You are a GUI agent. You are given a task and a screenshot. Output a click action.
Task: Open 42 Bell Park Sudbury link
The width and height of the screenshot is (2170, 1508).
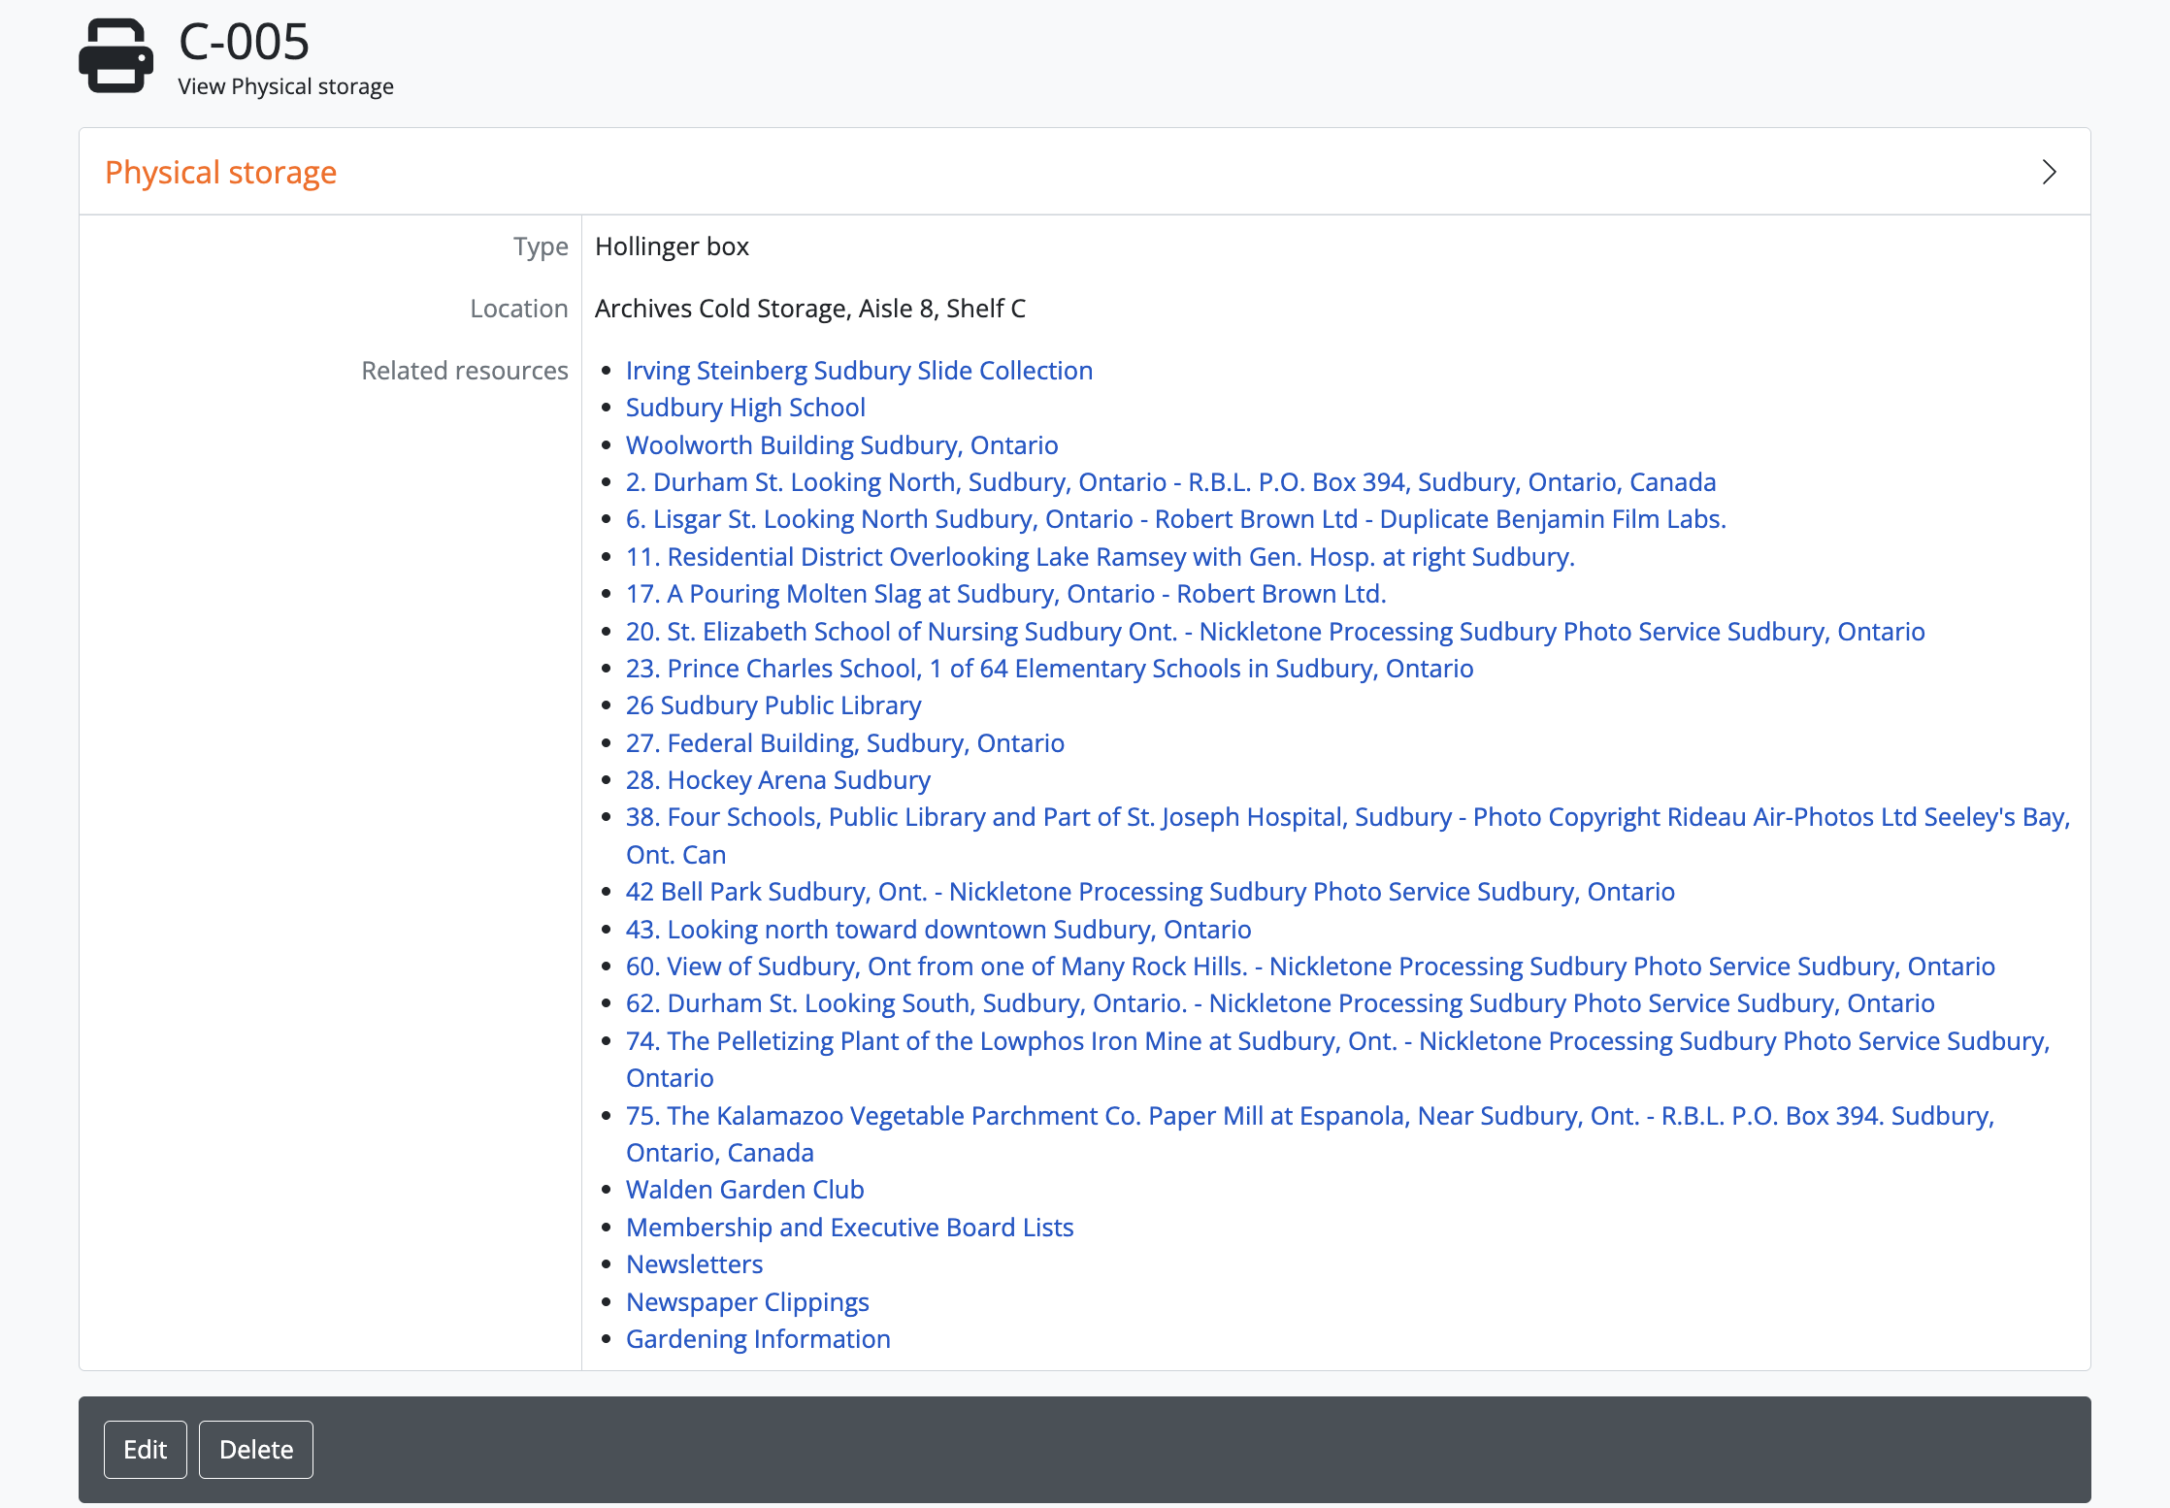pos(1149,892)
